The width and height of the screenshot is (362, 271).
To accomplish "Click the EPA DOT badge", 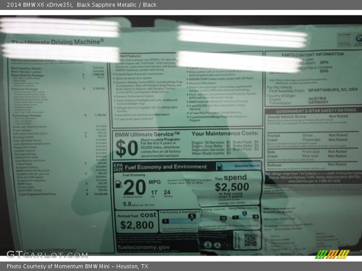I will click(x=118, y=168).
